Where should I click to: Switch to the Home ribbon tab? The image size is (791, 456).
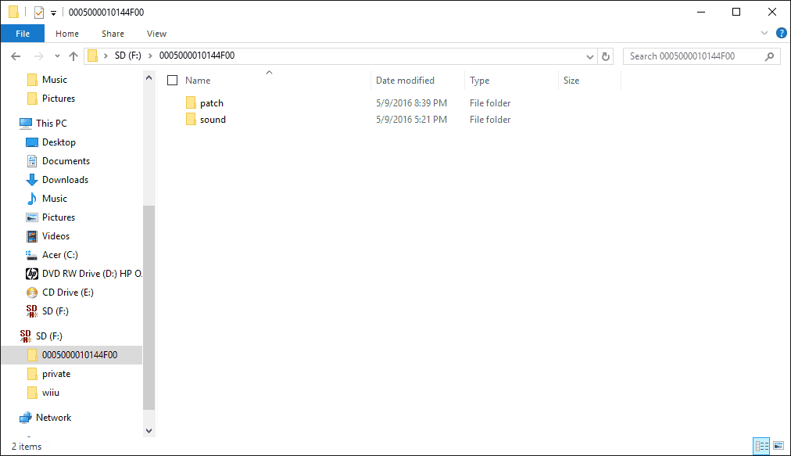click(x=67, y=34)
